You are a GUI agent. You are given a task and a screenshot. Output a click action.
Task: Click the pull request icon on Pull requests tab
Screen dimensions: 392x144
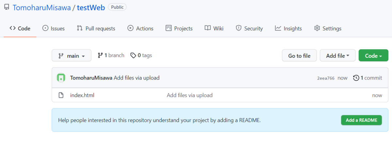coord(80,28)
